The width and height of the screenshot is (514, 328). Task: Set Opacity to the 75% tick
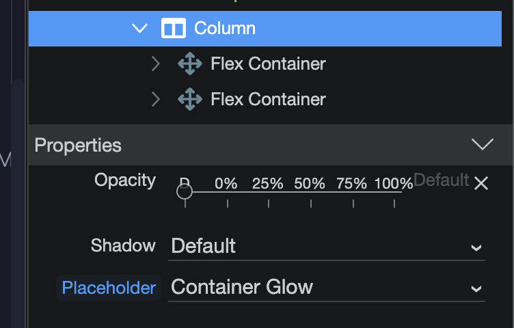coord(353,204)
